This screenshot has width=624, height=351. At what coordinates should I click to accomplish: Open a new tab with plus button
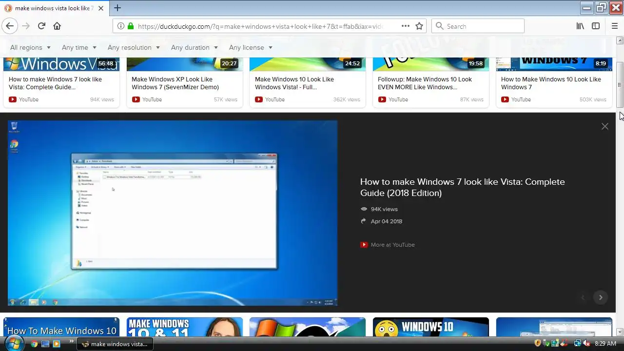click(x=117, y=8)
